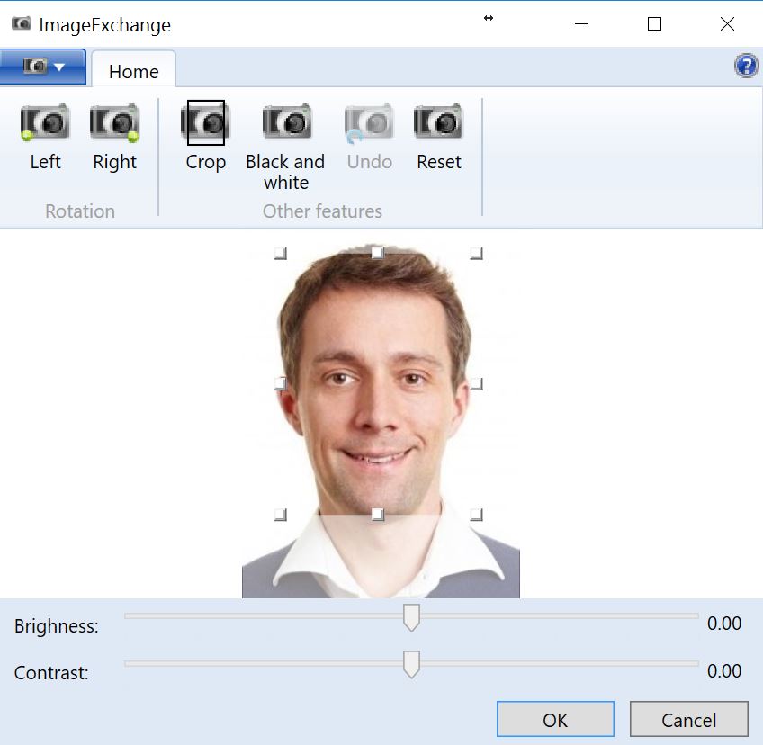Screen dimensions: 763x745
Task: Rotate the image using the Left icon
Action: (x=45, y=123)
